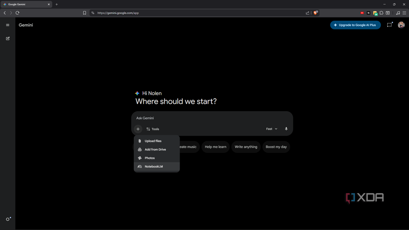
Task: Select the Google Gemini browser tab
Action: tap(26, 4)
